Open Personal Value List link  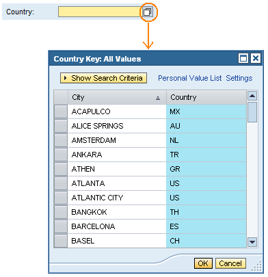[189, 78]
